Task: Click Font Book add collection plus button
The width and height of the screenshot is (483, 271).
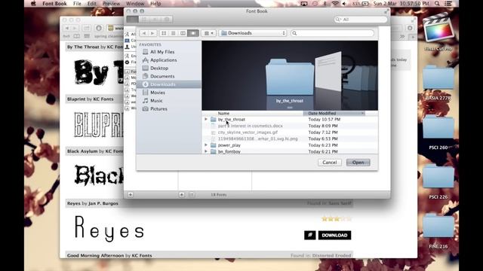Action: pyautogui.click(x=131, y=195)
